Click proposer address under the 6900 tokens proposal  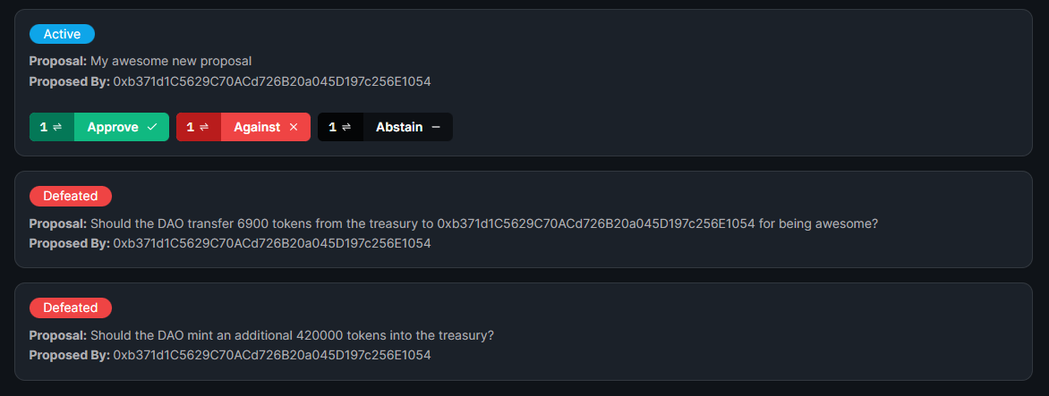272,243
